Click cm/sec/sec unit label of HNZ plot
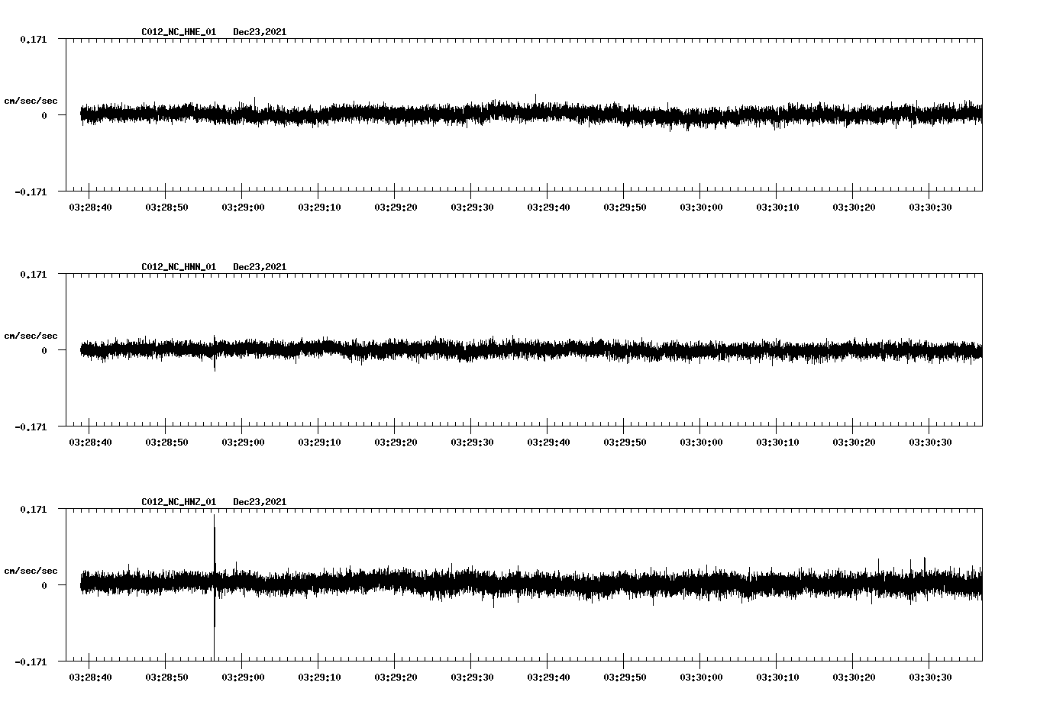1037x705 pixels. point(31,571)
